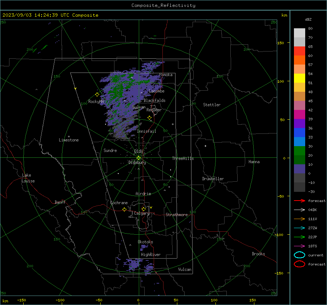Select the bright green 20-30 dBZ swatch
327x305 pixels.
point(299,151)
